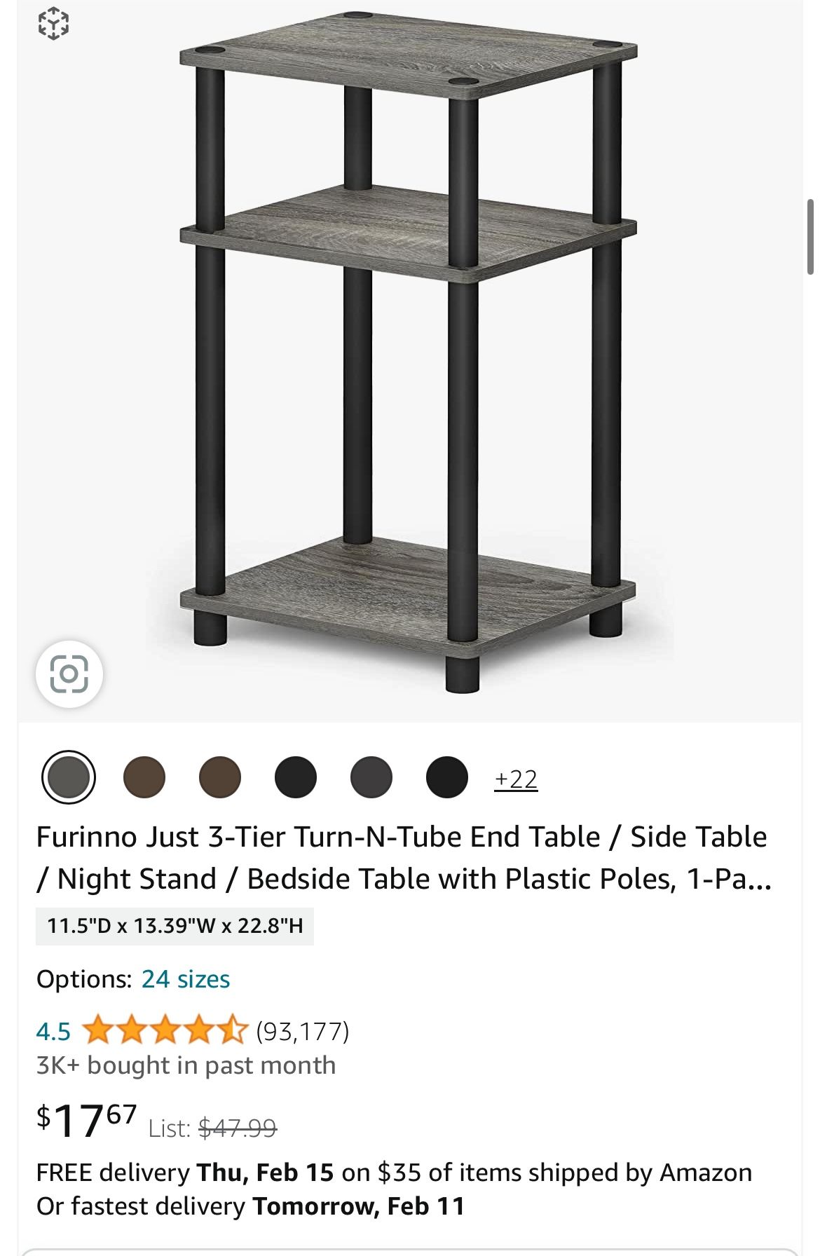
Task: Open the 24 sizes options link
Action: 186,978
